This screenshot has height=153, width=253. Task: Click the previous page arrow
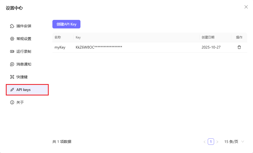pyautogui.click(x=204, y=142)
